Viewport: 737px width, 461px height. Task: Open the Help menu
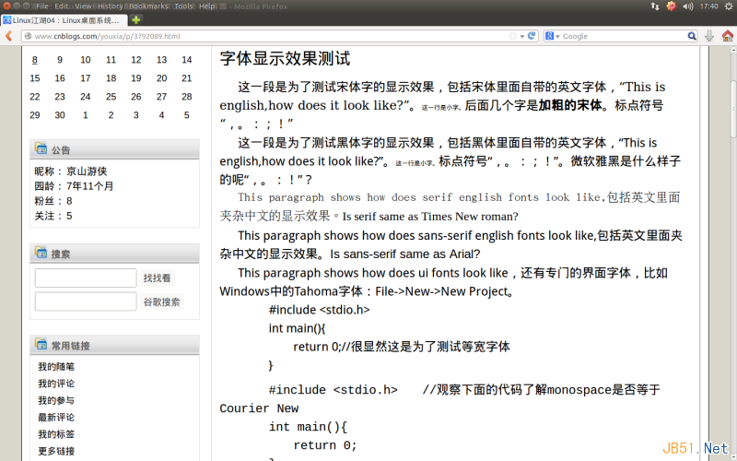pyautogui.click(x=206, y=6)
